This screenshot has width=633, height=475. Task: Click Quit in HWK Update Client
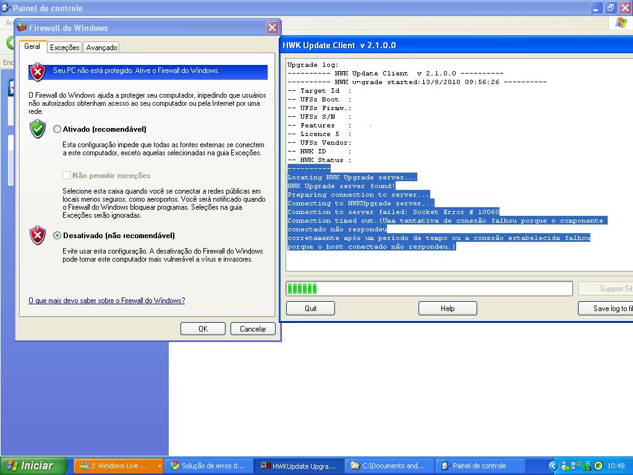tap(310, 309)
